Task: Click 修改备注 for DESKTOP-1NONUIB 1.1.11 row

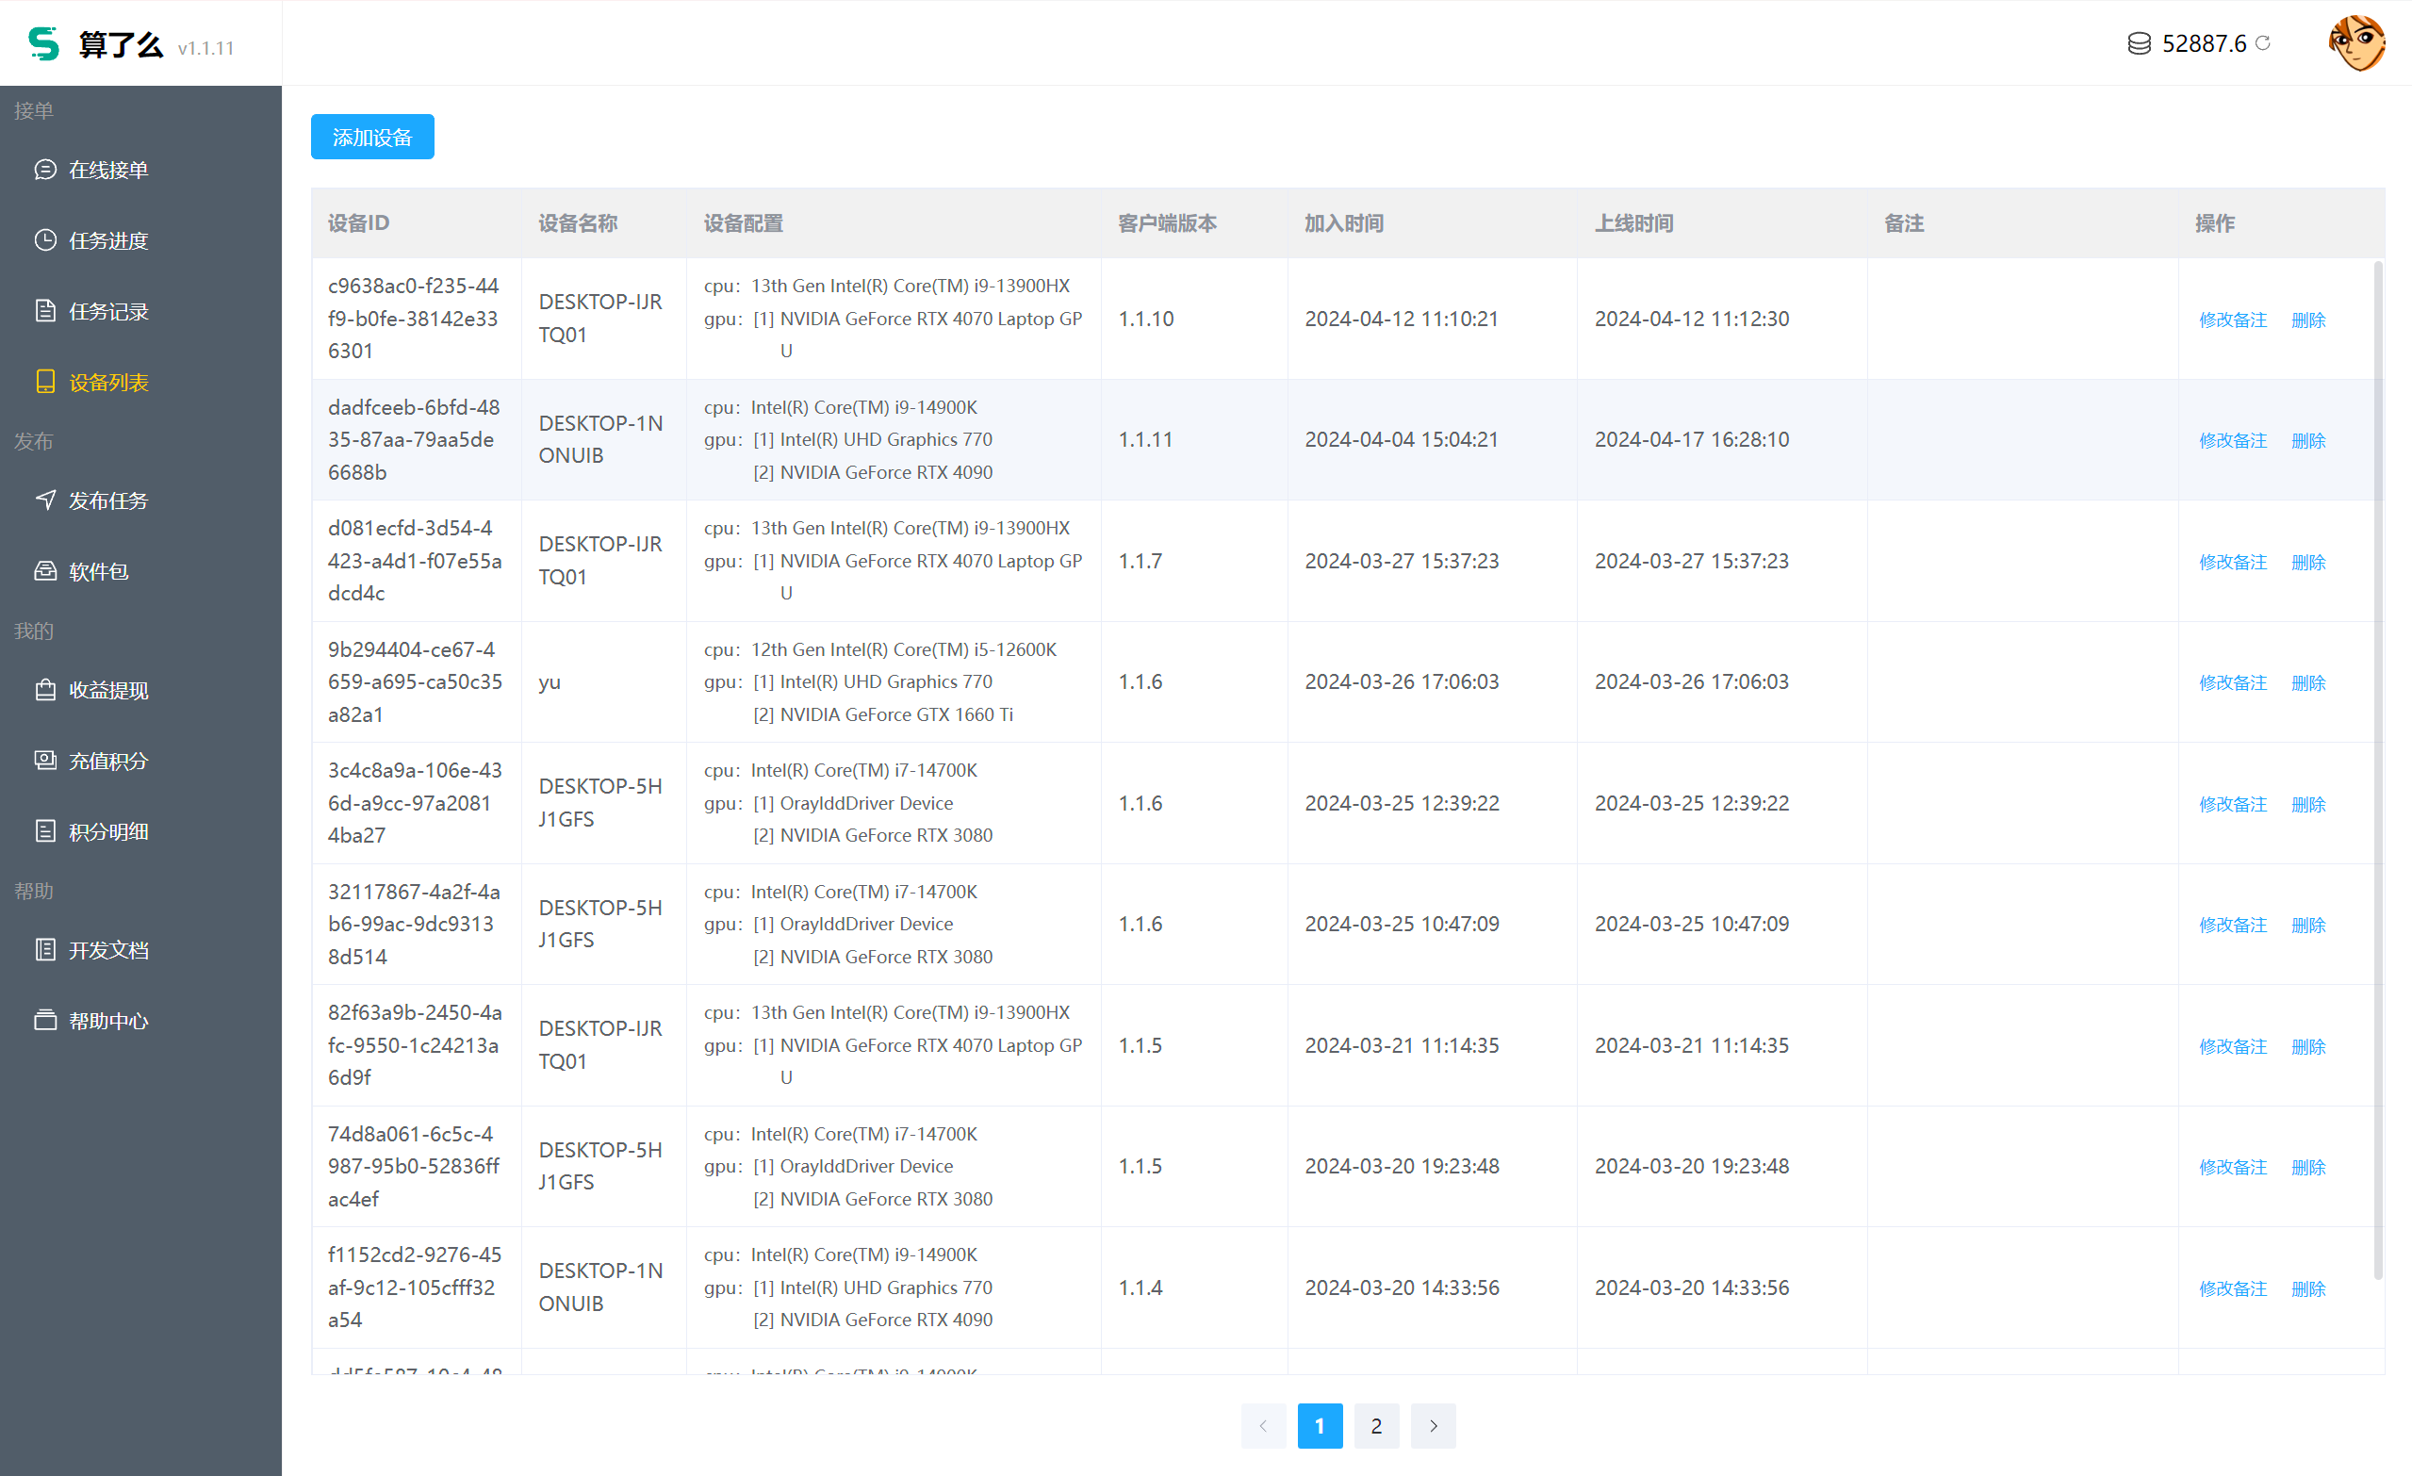Action: coord(2232,440)
